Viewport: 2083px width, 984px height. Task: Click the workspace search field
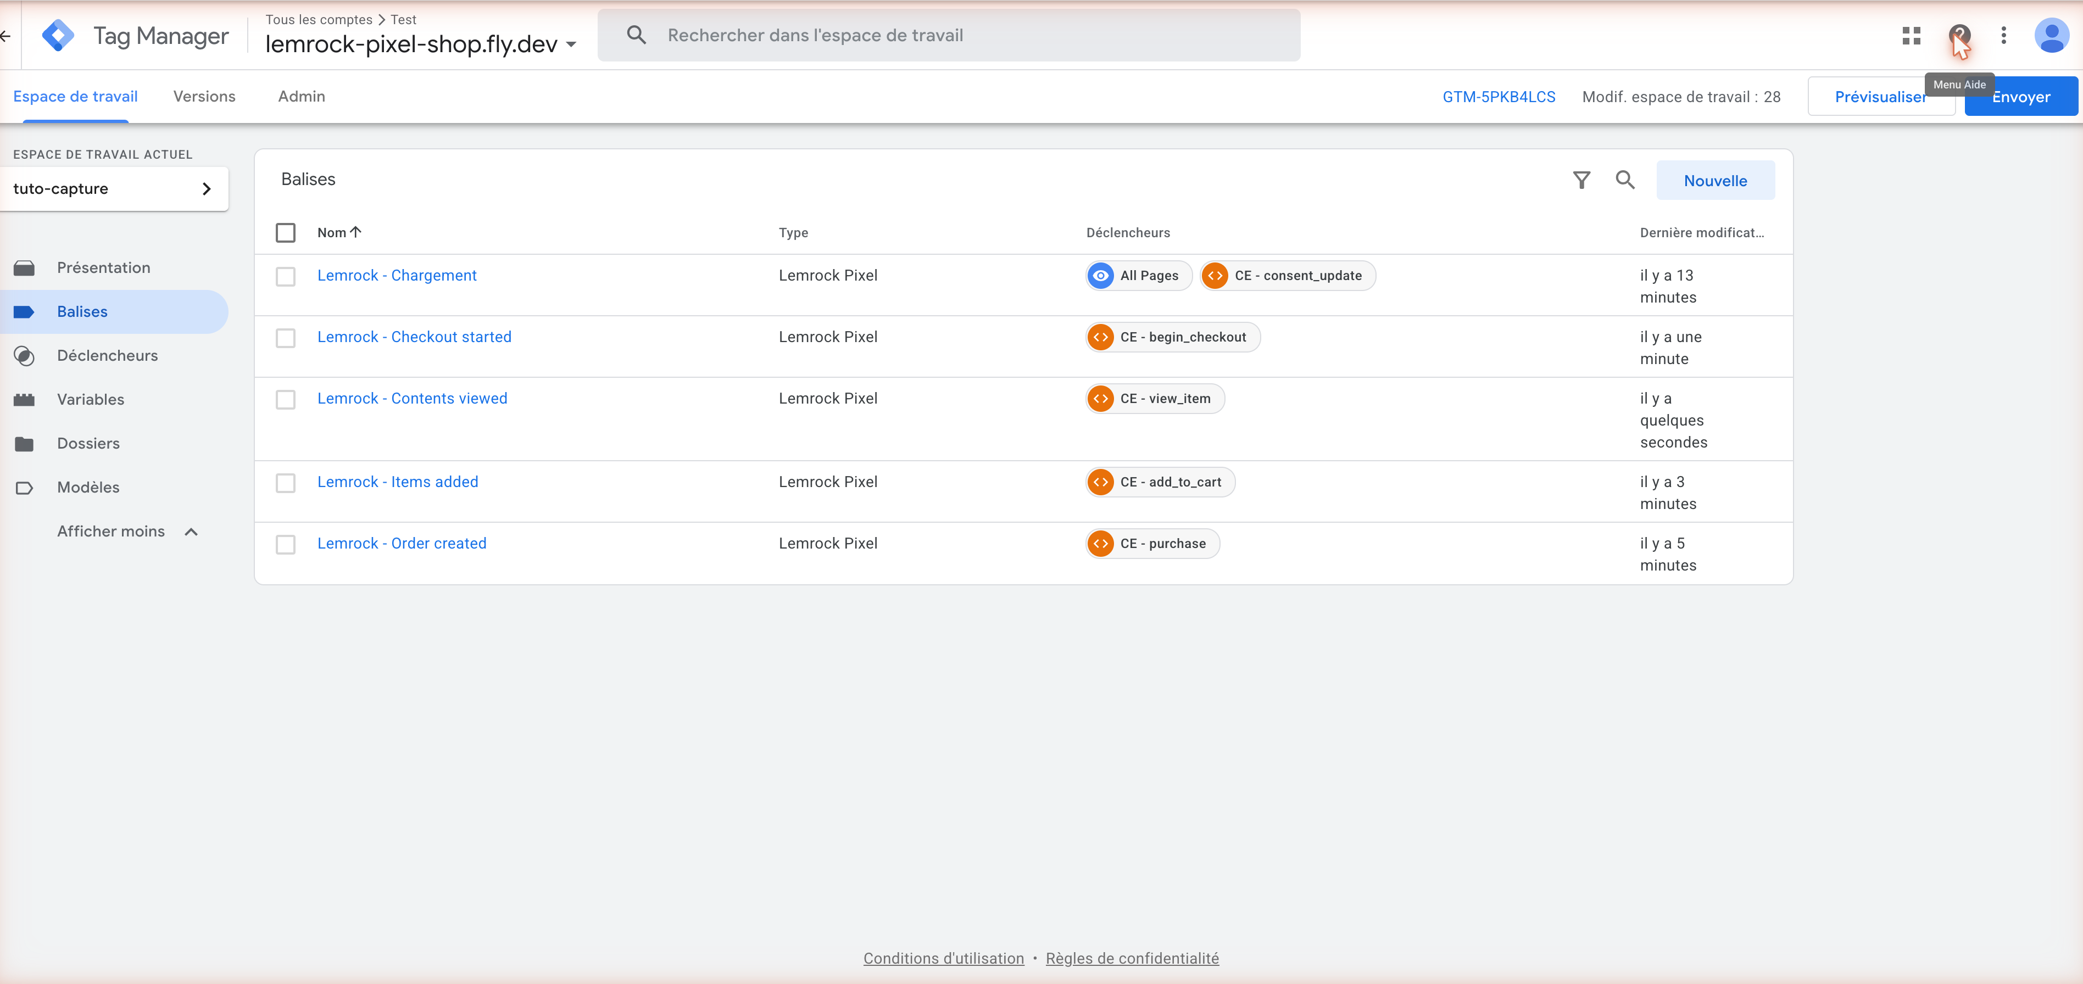click(x=949, y=36)
